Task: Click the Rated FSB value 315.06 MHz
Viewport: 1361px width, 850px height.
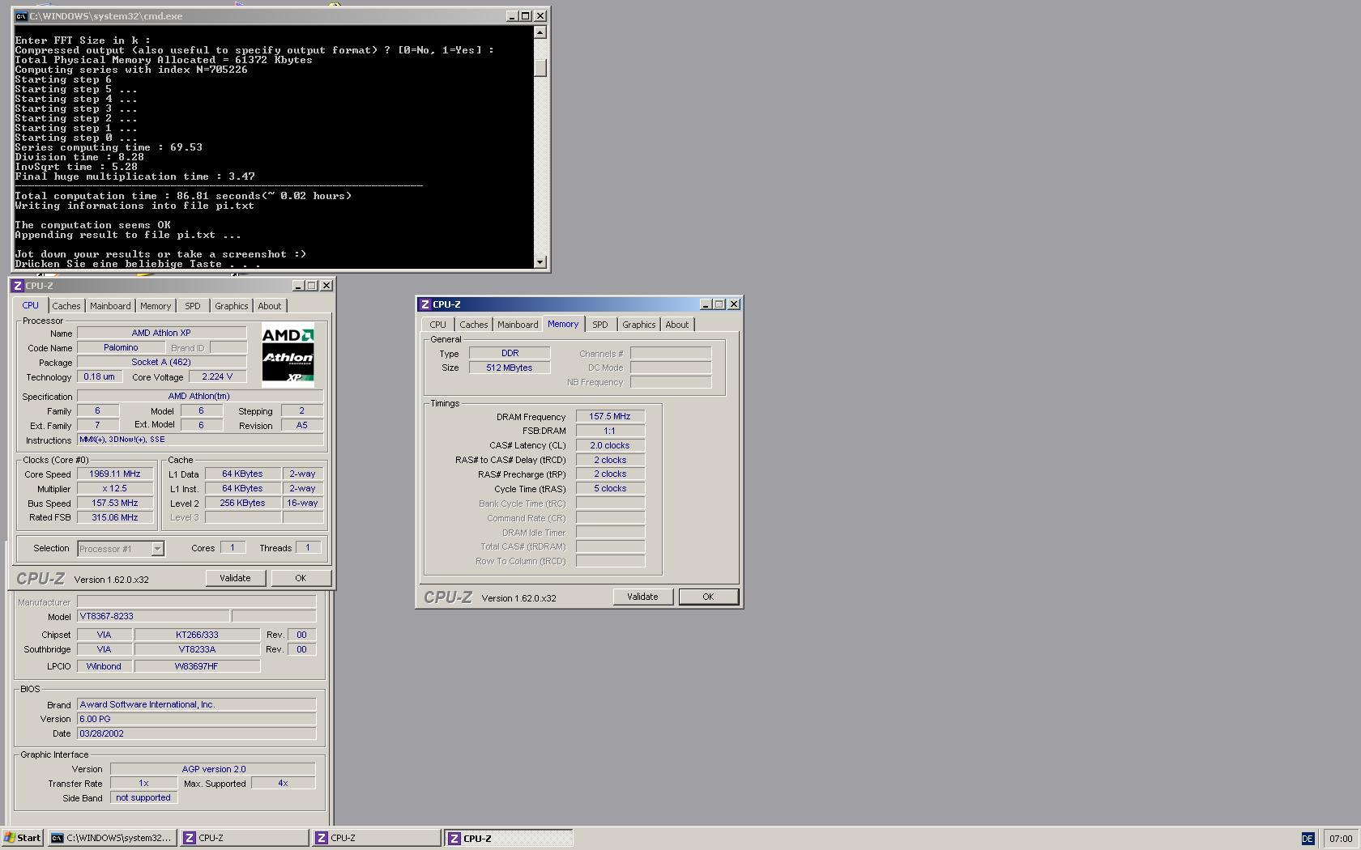Action: 115,518
